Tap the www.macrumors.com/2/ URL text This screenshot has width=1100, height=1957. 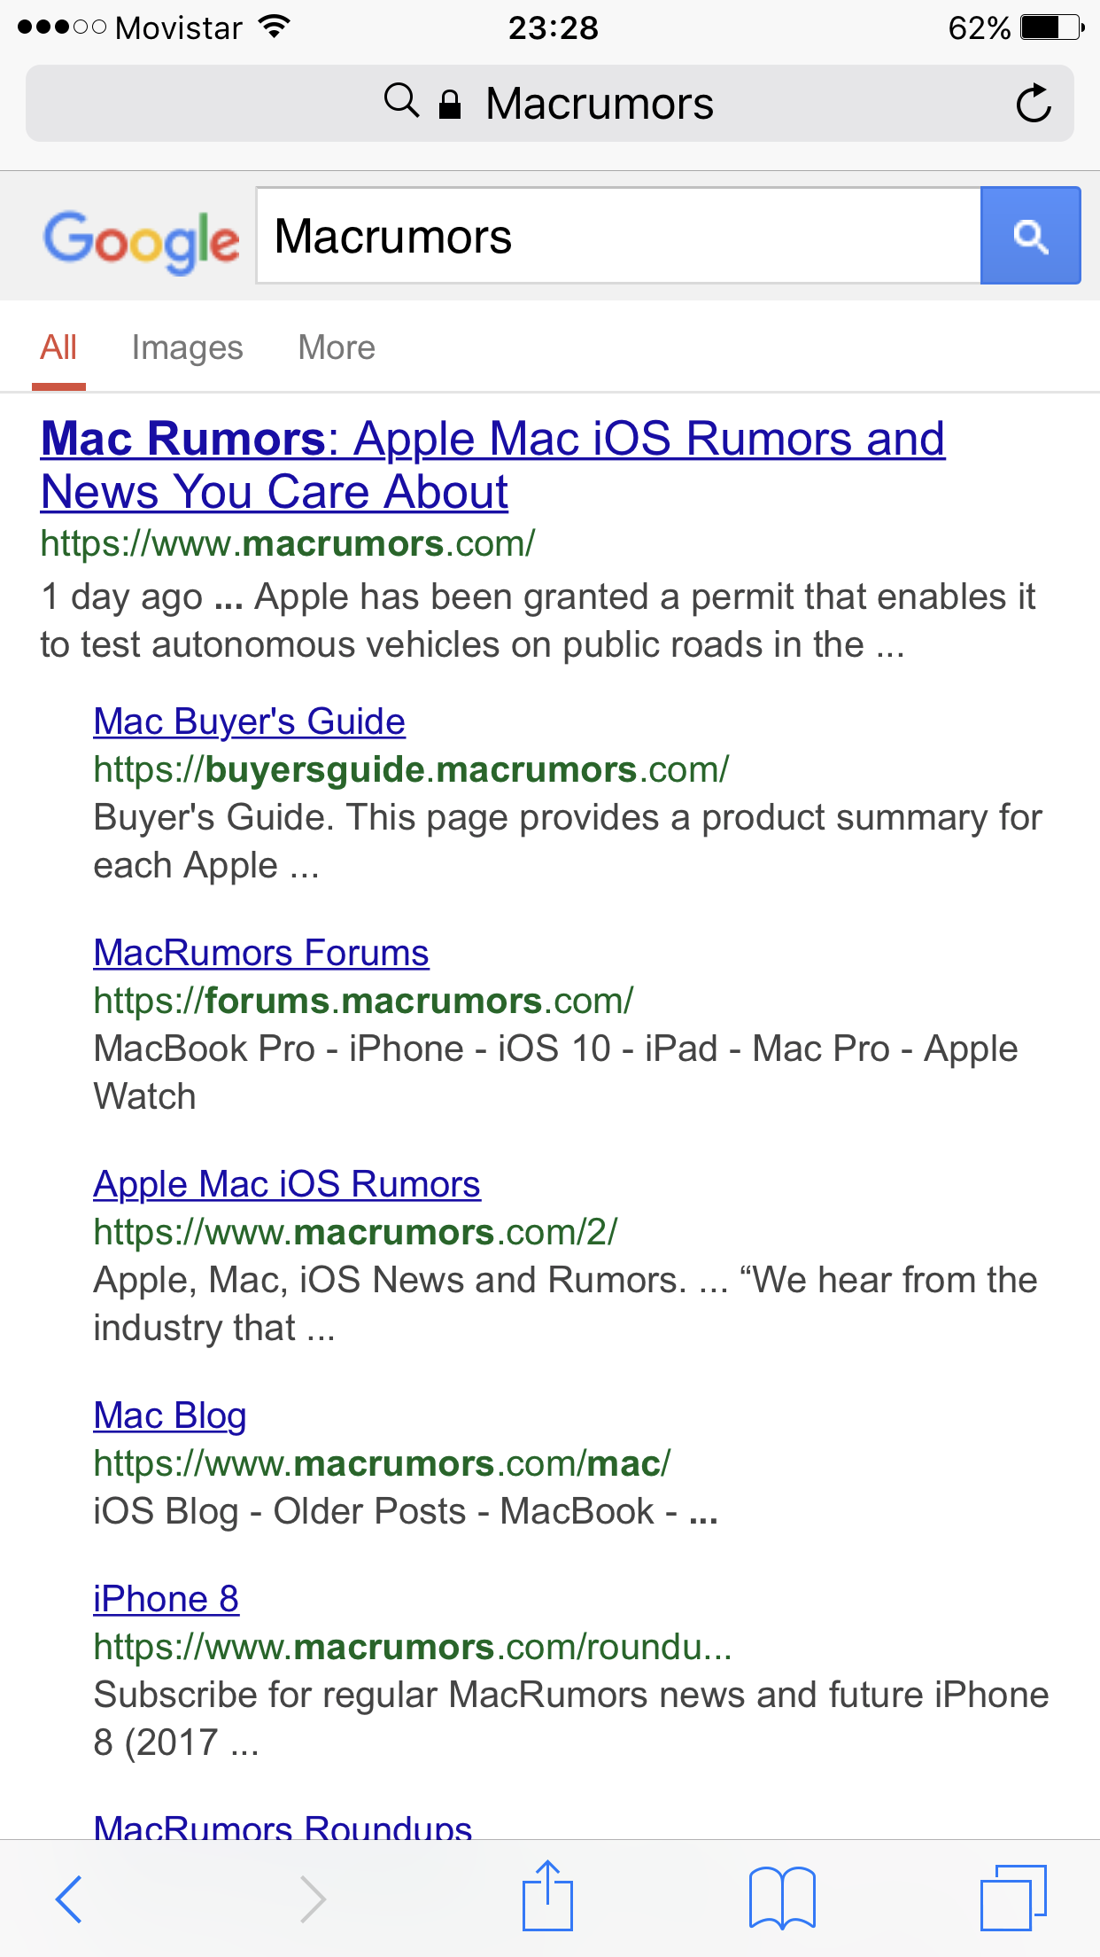click(x=355, y=1232)
